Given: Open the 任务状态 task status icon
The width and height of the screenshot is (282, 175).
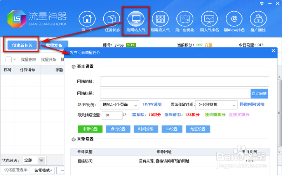Looking at the screenshot, I should [x=111, y=19].
